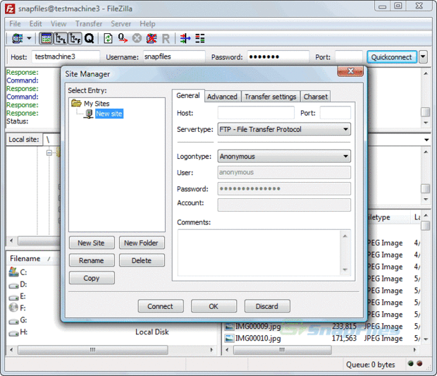Open the File menu
437x376 pixels.
click(15, 24)
